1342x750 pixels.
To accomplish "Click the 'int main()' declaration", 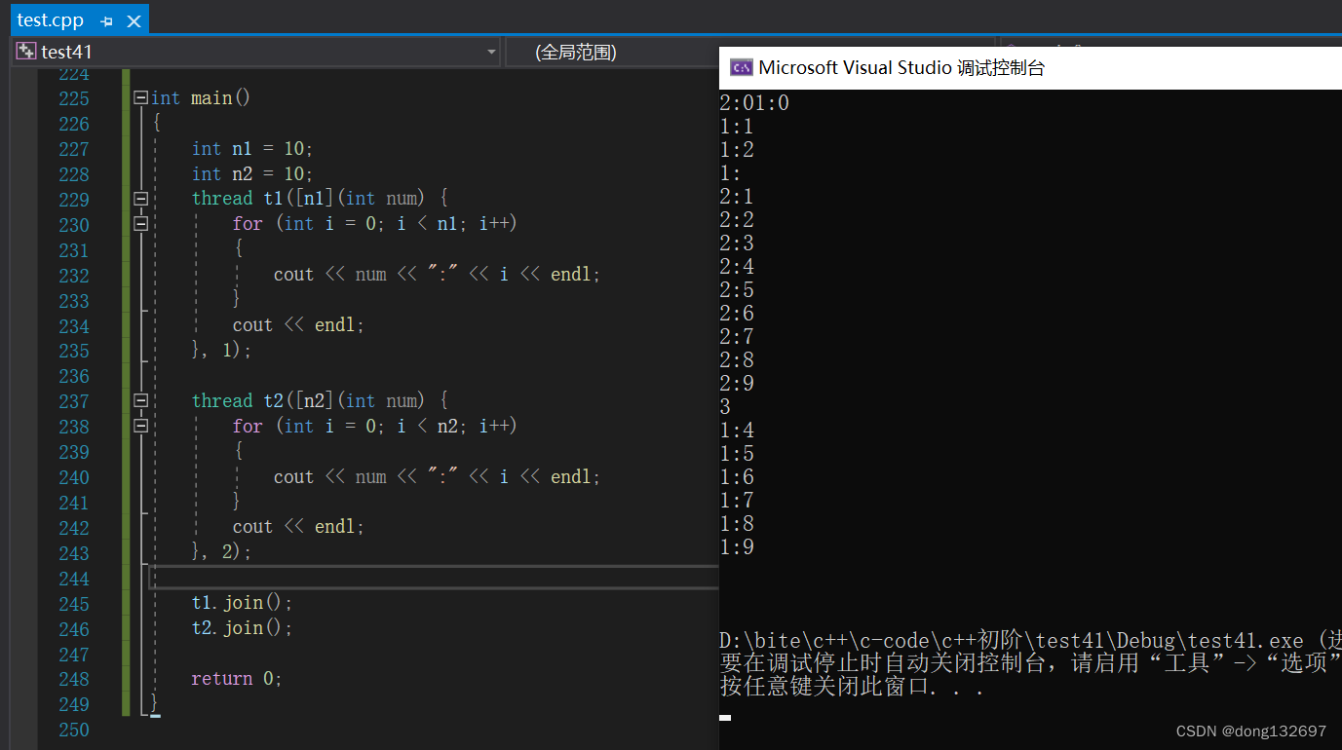I will [201, 98].
